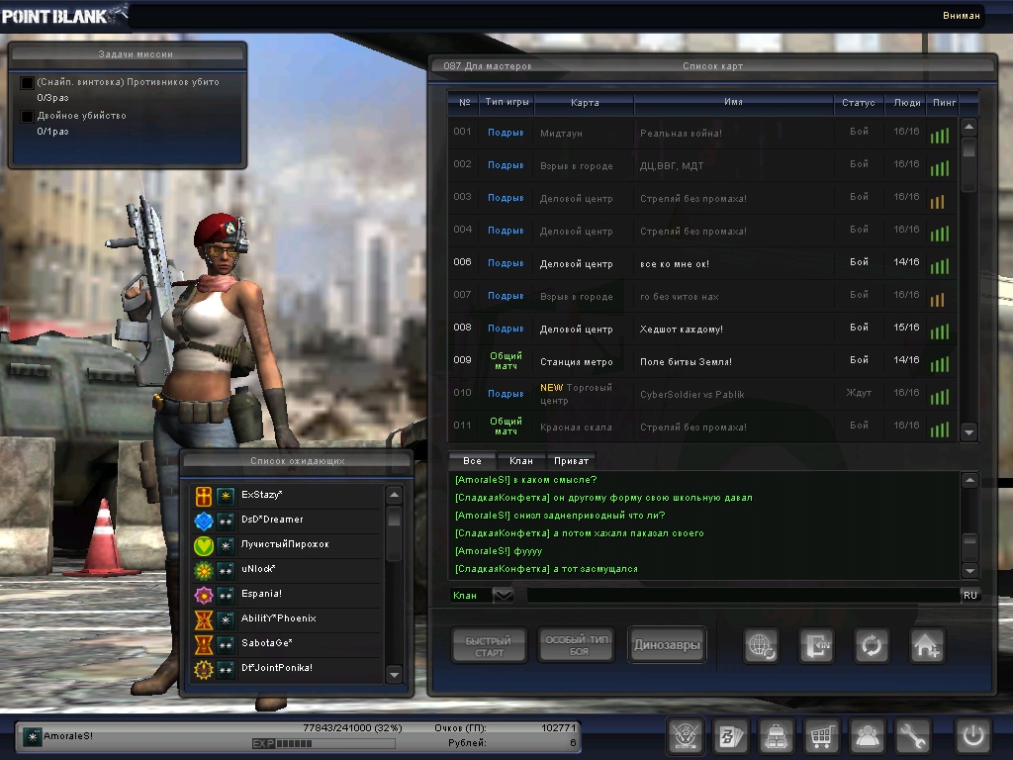Screen dimensions: 1013x760
Task: Toggle sniper rifle kills mission checkbox
Action: pos(28,82)
